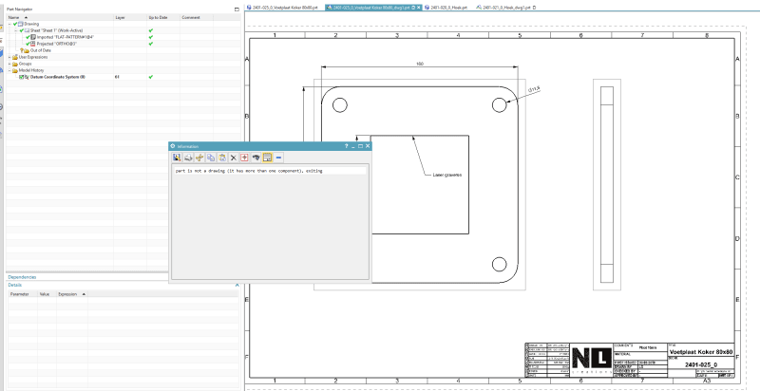Image resolution: width=760 pixels, height=391 pixels.
Task: Click the Datum Coordinate System feature icon
Action: [x=27, y=77]
